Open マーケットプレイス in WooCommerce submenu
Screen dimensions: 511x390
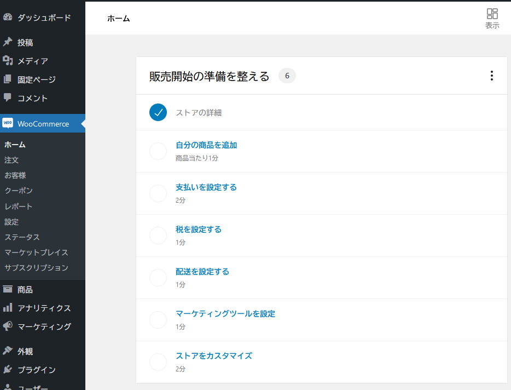[x=36, y=253]
